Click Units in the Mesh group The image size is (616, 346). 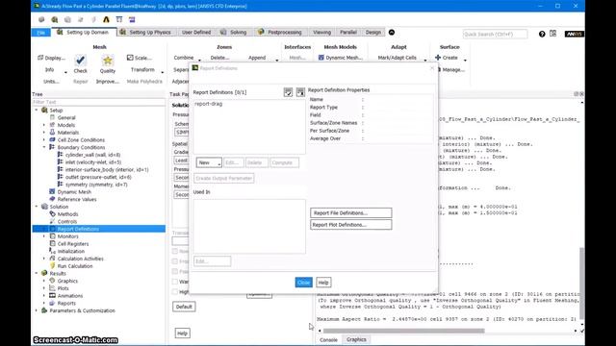pos(51,81)
